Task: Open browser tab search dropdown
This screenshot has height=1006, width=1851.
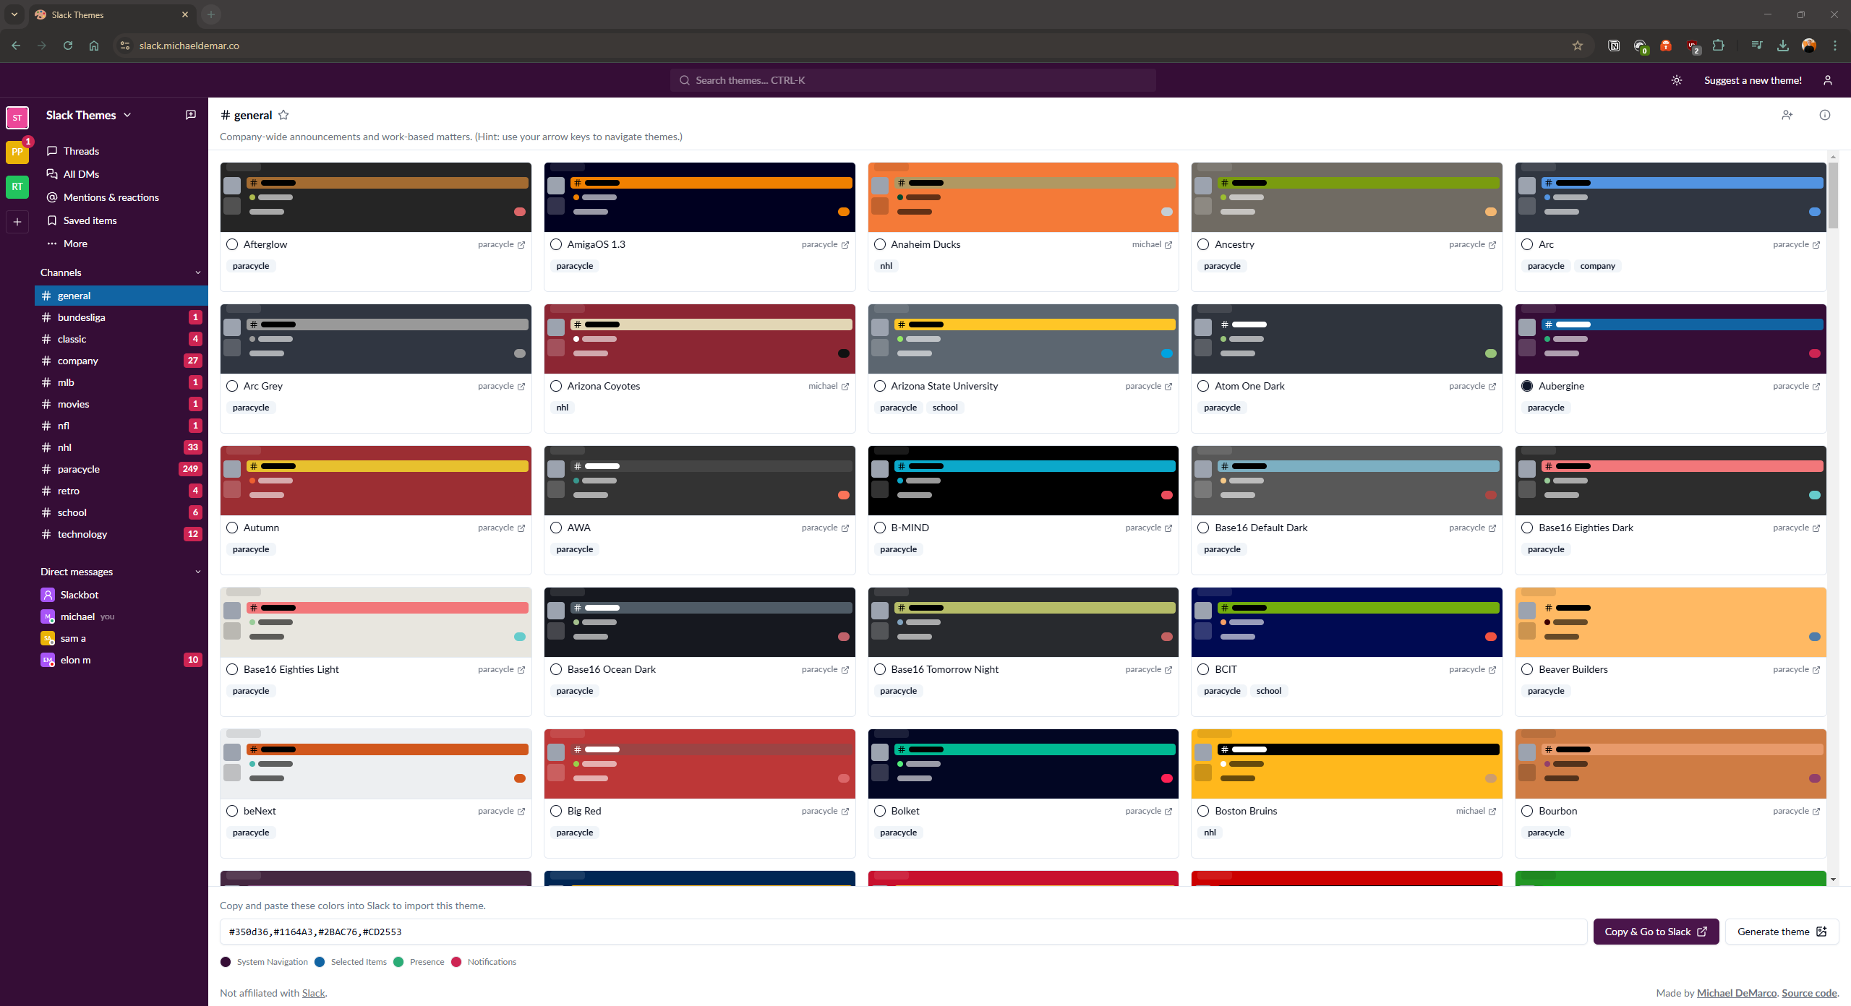Action: point(14,14)
